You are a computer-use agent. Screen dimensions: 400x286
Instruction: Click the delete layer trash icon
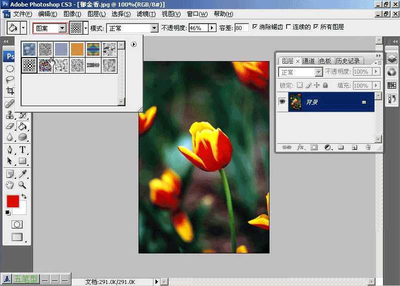368,147
